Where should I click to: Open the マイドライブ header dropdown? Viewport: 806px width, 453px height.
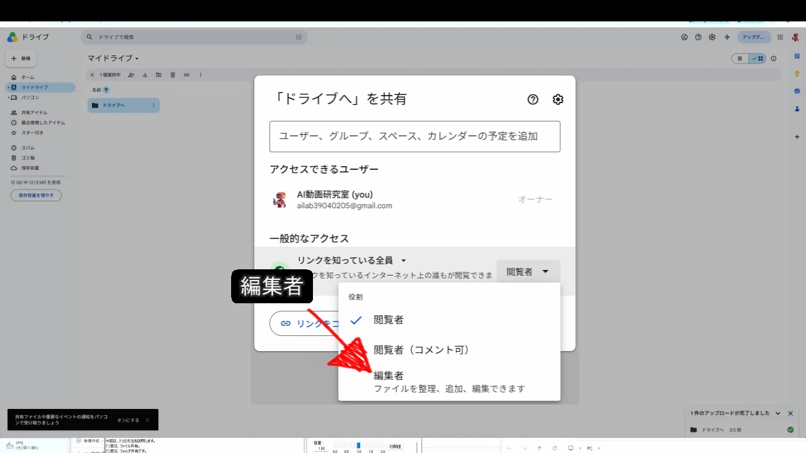pos(113,59)
